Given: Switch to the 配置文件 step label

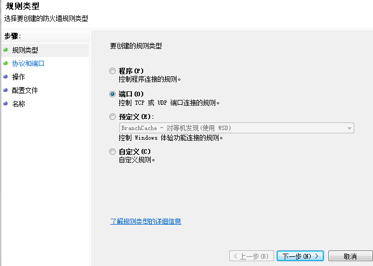Looking at the screenshot, I should point(25,90).
